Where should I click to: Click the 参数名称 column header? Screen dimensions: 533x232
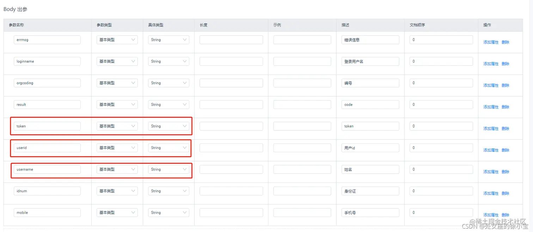(x=17, y=25)
